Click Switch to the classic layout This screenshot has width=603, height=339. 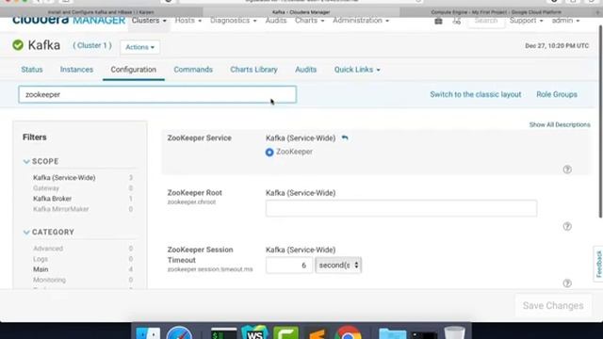click(x=475, y=94)
